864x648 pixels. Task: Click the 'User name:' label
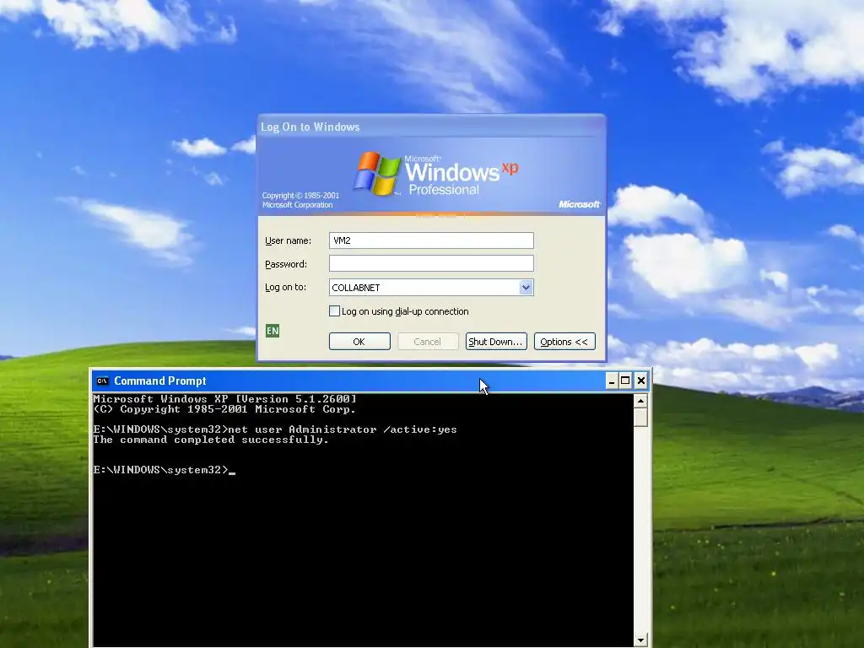289,240
